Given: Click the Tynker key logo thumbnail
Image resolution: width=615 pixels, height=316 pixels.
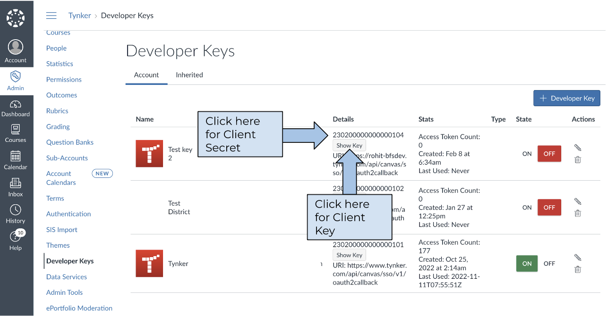Looking at the screenshot, I should [x=149, y=263].
